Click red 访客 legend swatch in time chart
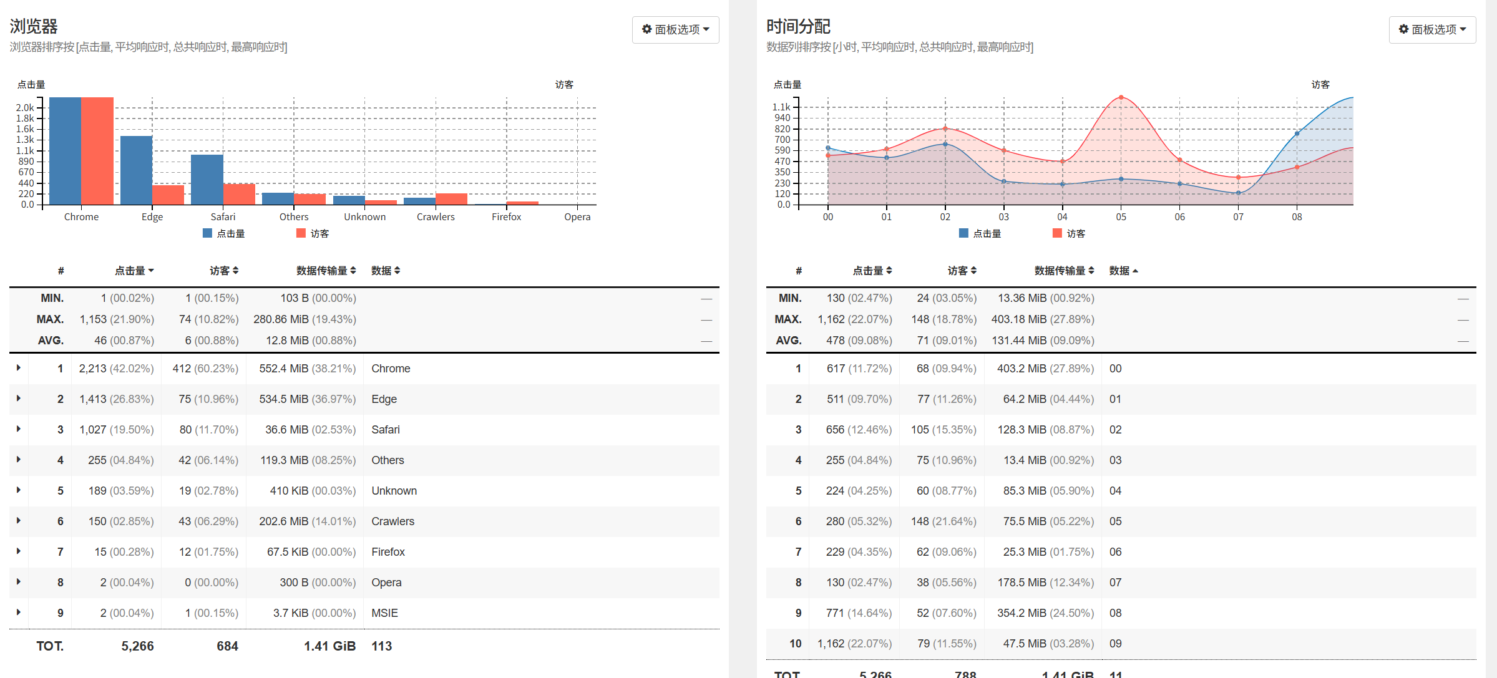Screen dimensions: 1497x678 (x=1057, y=233)
